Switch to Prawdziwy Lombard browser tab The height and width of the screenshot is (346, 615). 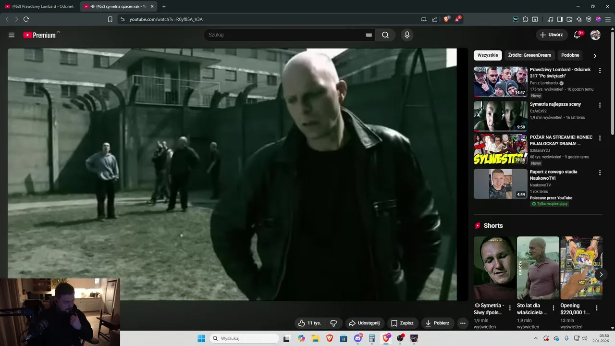(39, 6)
